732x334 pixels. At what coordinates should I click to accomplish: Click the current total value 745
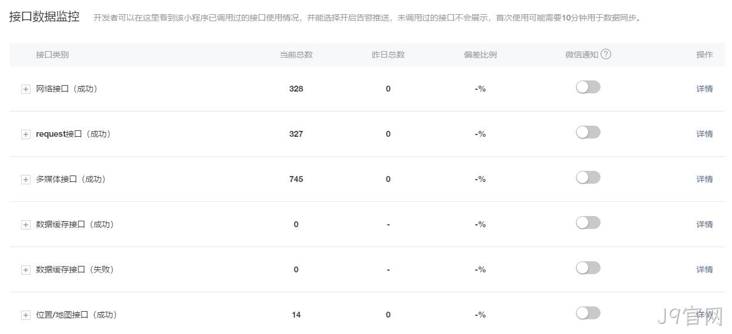tap(296, 179)
